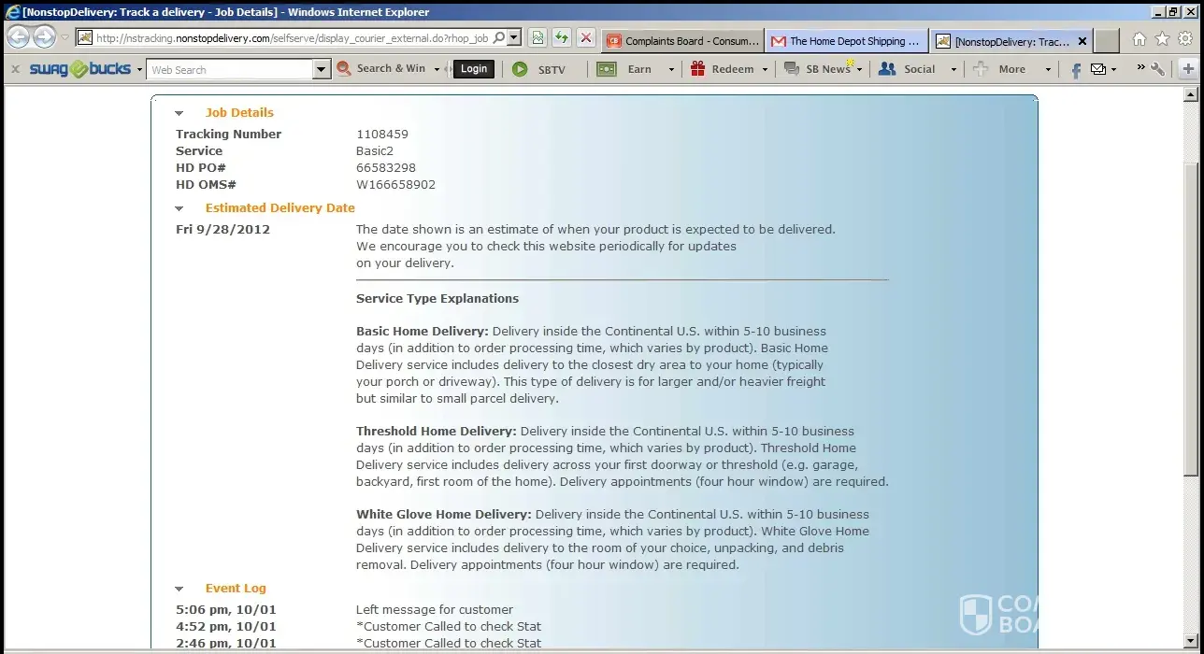This screenshot has width=1204, height=654.
Task: Click the Facebook icon in Swagbucks toolbar
Action: (1076, 70)
